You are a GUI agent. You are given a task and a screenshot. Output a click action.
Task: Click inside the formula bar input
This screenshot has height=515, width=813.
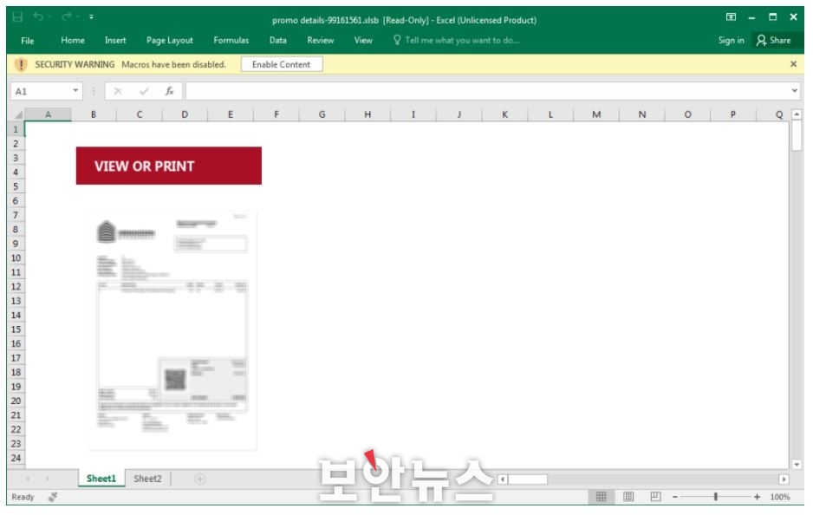pyautogui.click(x=487, y=92)
